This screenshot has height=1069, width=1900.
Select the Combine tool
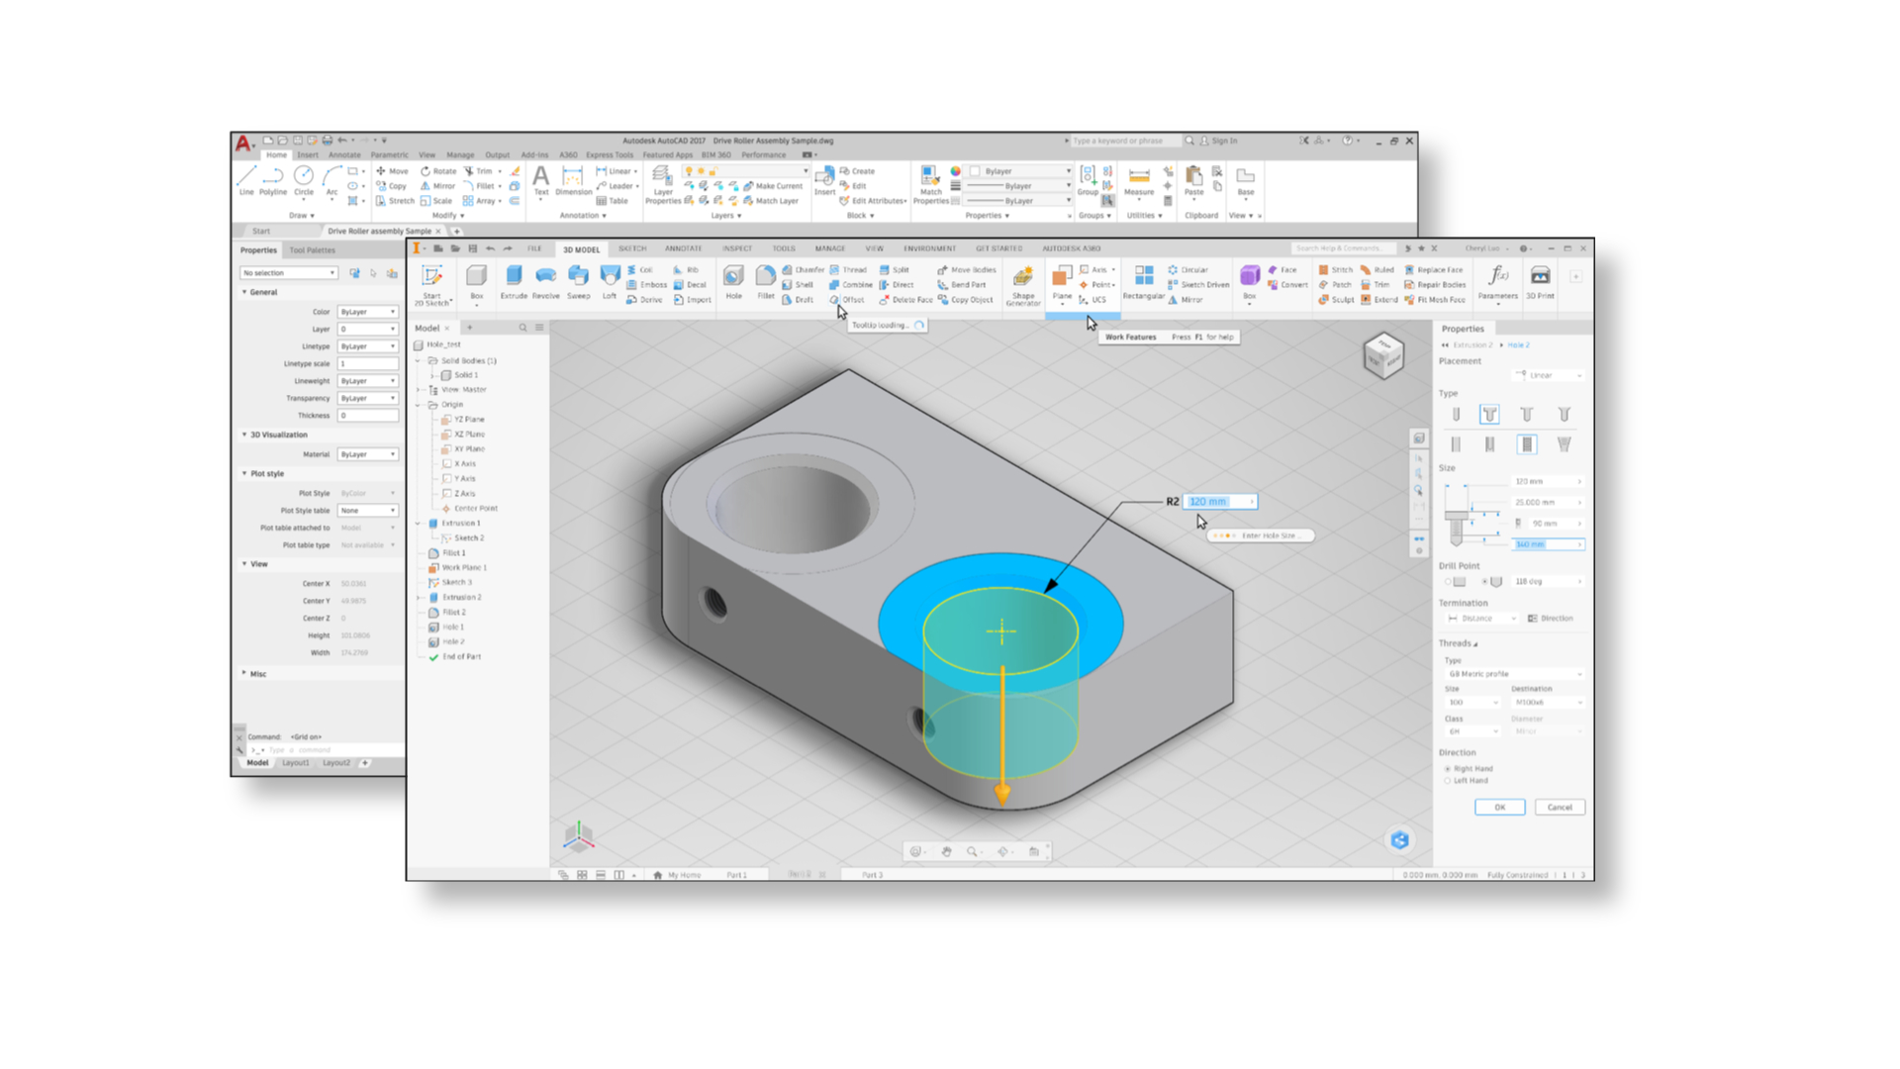[851, 285]
